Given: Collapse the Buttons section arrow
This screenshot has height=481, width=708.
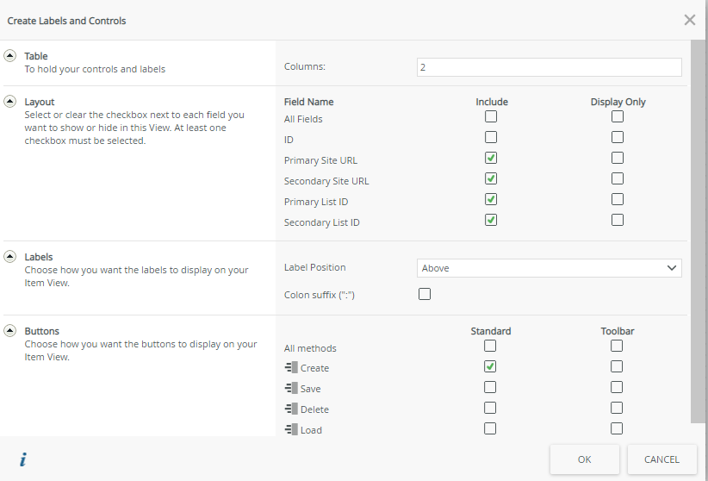Looking at the screenshot, I should pos(10,330).
